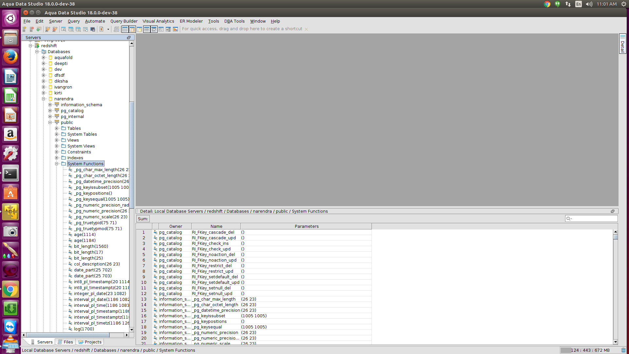Click the trash garbage-collect icon in status bar
The height and width of the screenshot is (354, 629).
coord(623,350)
